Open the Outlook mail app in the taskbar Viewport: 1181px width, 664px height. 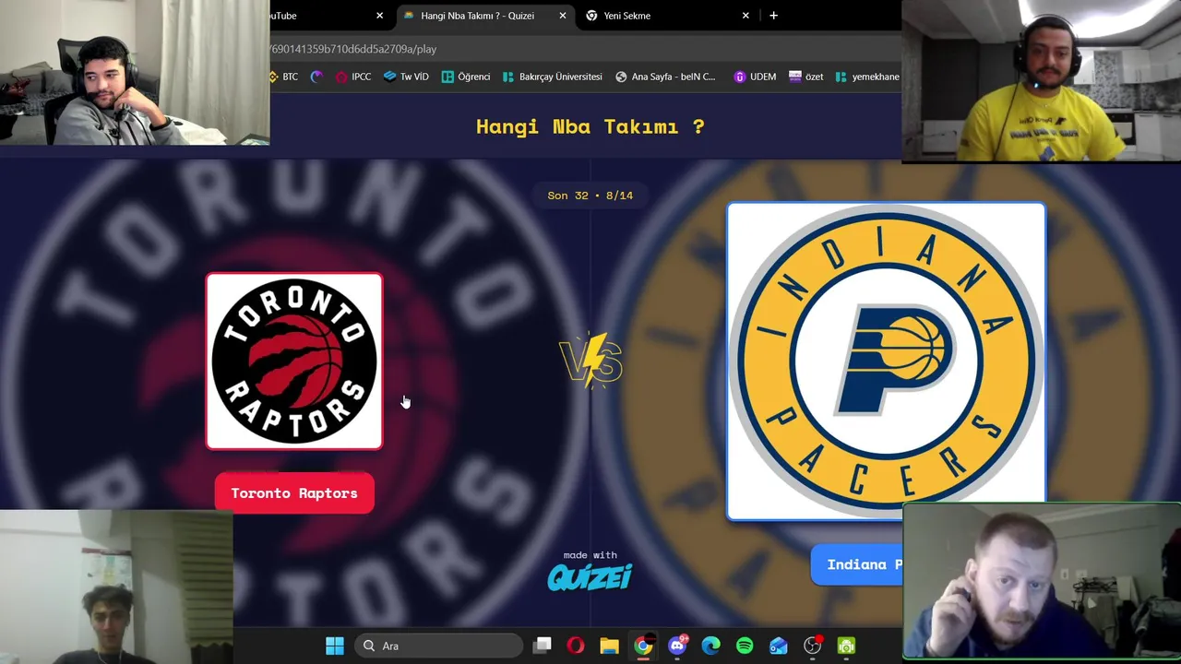point(779,646)
